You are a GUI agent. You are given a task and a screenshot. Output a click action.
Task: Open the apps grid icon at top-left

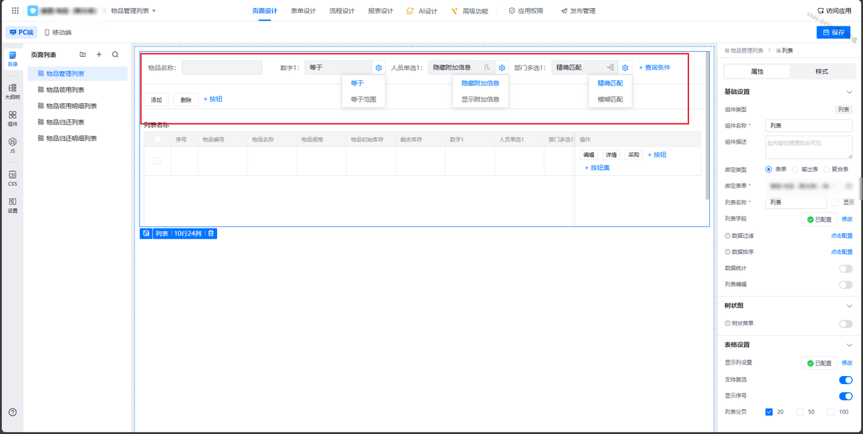click(16, 11)
